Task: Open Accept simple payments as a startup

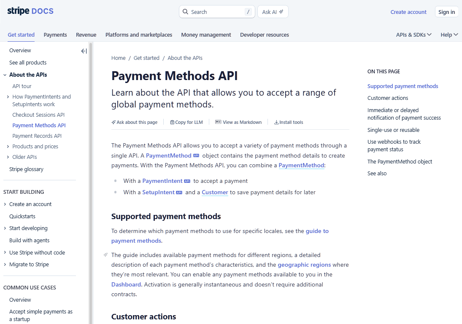Action: (x=41, y=316)
